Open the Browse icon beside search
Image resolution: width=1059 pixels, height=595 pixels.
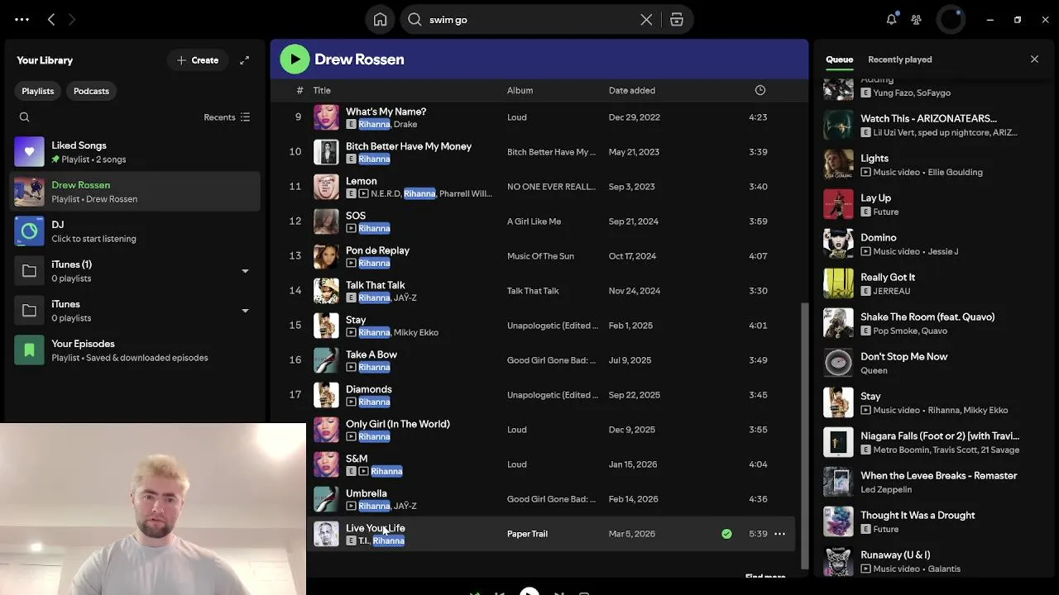click(677, 20)
